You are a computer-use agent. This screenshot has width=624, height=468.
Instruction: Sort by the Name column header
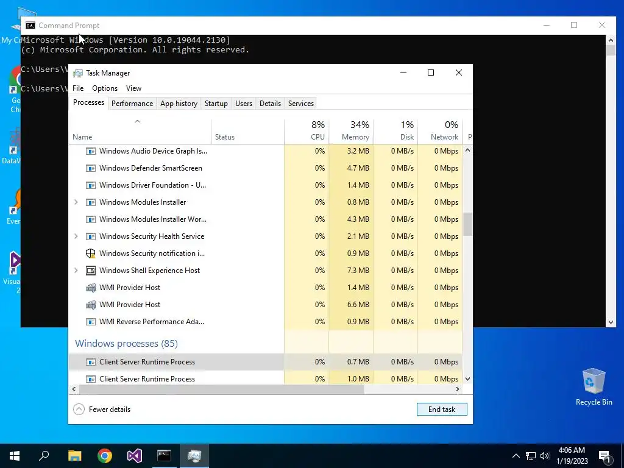click(x=140, y=132)
